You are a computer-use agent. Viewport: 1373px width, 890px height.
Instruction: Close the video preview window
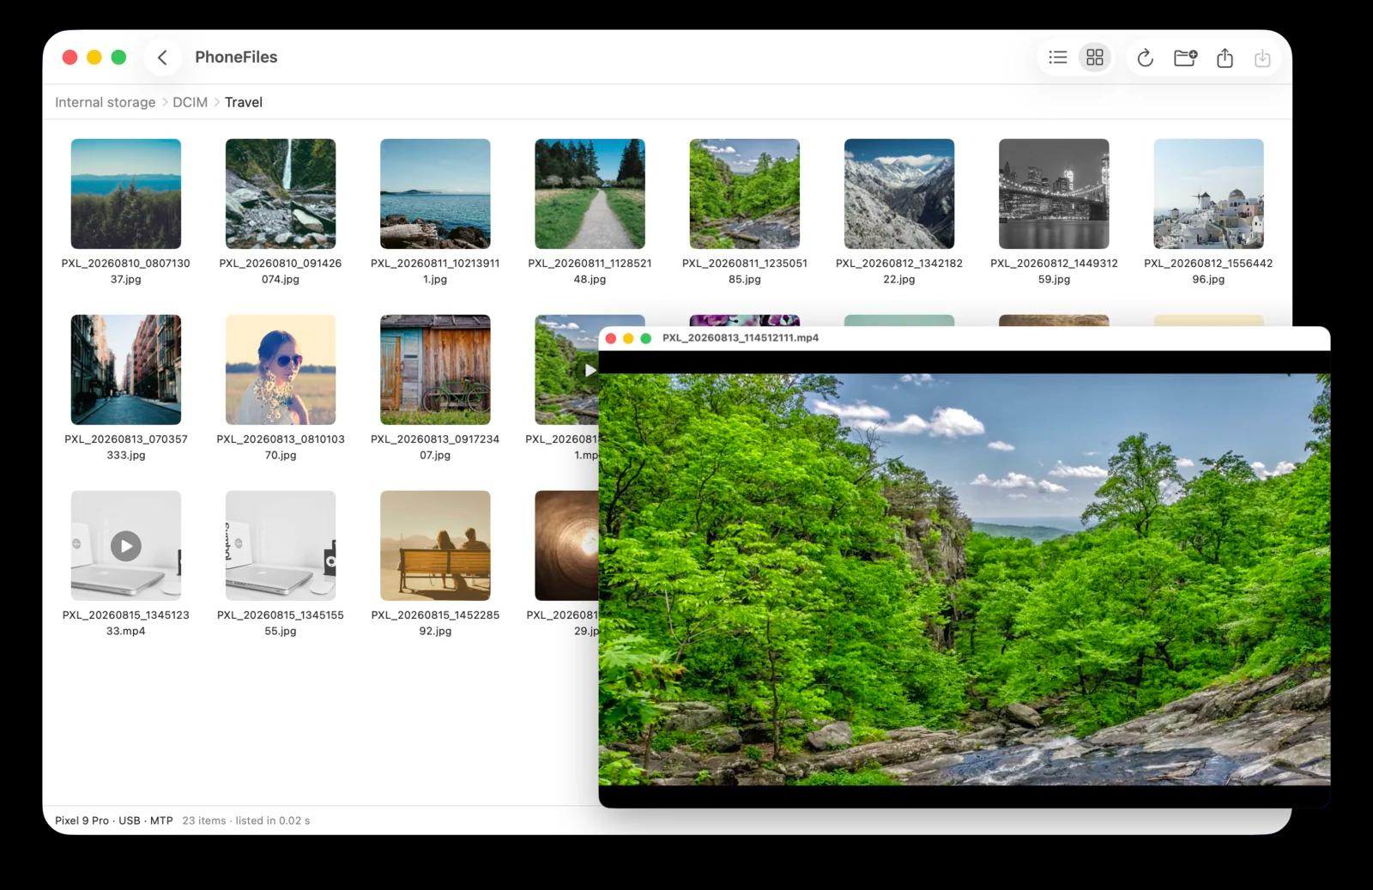(611, 338)
